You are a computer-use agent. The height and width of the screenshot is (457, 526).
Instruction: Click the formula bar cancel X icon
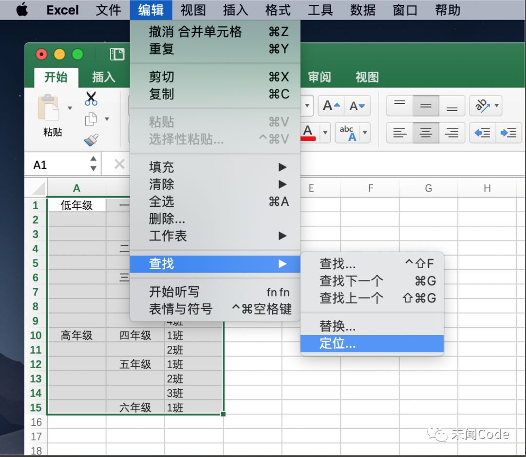pos(119,164)
